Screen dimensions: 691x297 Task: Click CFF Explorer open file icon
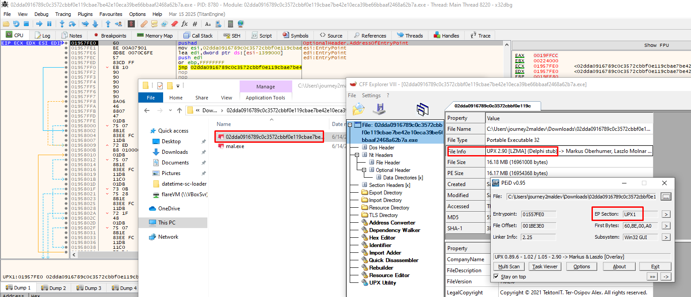pyautogui.click(x=359, y=109)
